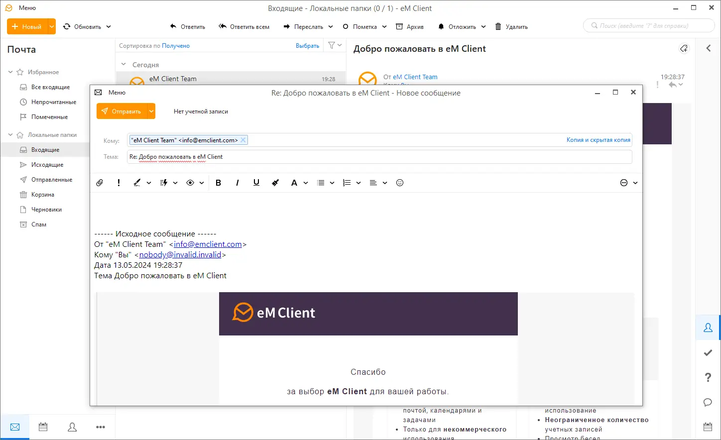Toggle italic formatting
Screen dimensions: 721x440
point(238,183)
